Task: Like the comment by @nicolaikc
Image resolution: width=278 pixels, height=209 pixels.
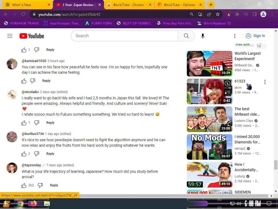Action: pyautogui.click(x=24, y=123)
